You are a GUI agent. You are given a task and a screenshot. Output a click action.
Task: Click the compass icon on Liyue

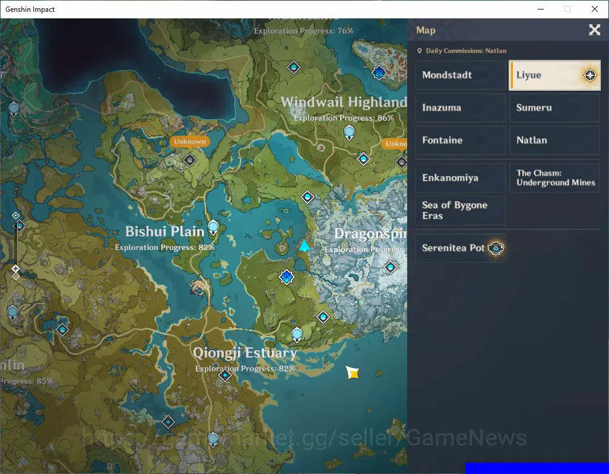point(590,75)
